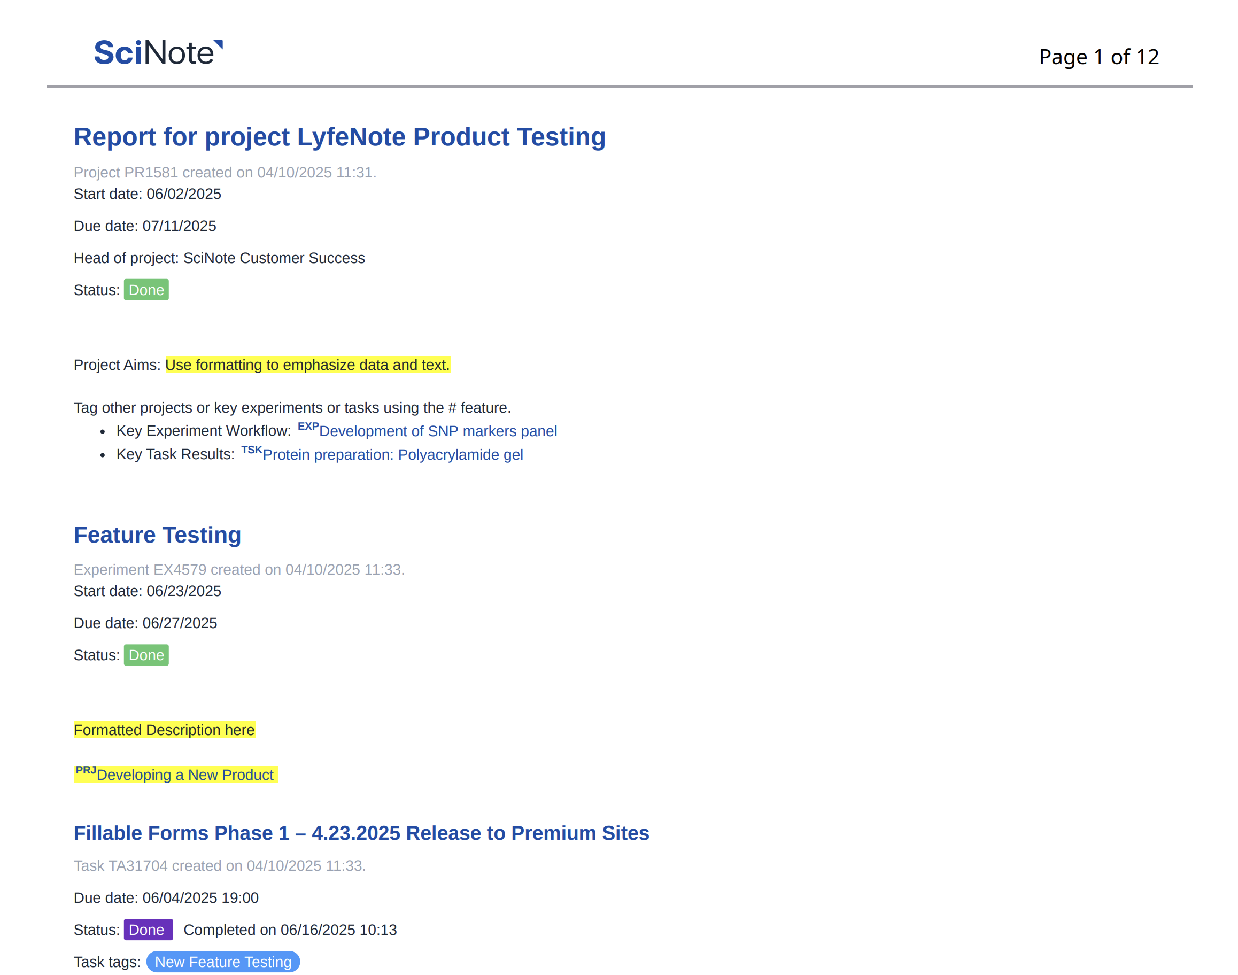1238x975 pixels.
Task: Click the Formatted Description here highlight
Action: click(164, 730)
